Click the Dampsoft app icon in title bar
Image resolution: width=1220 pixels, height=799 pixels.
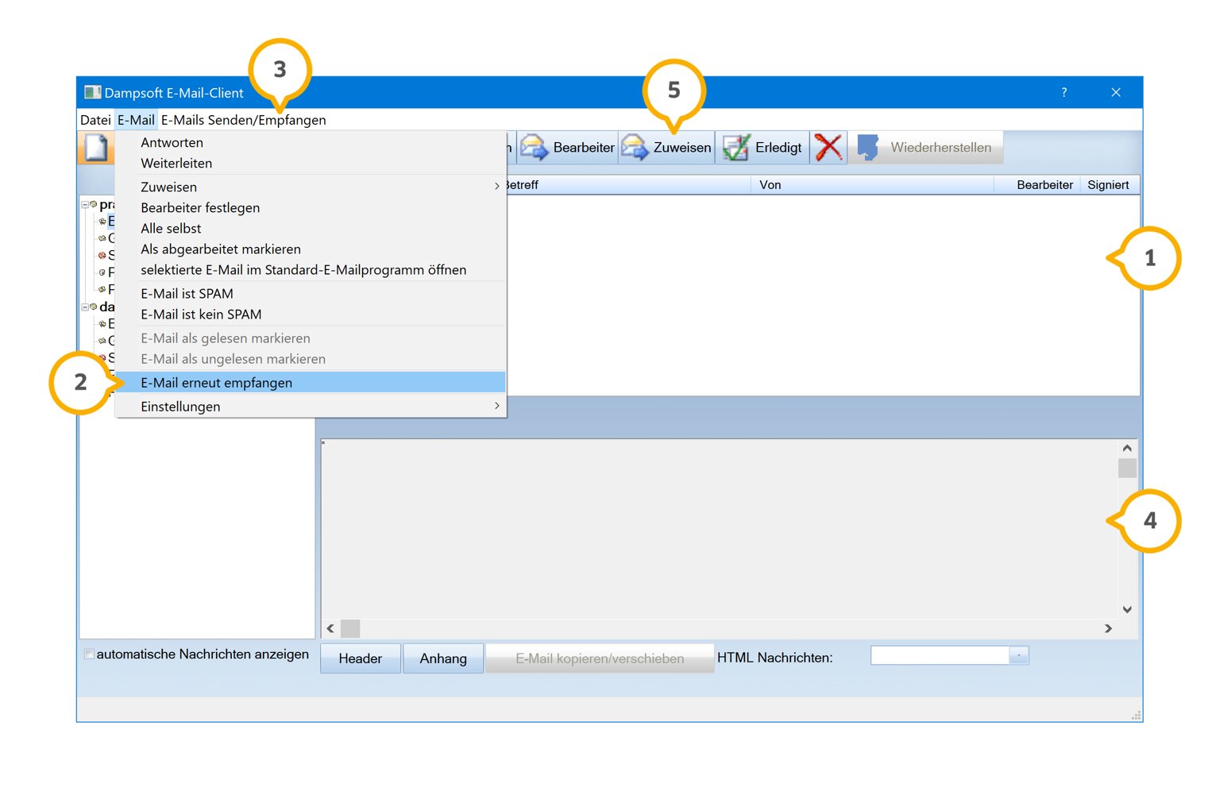click(93, 92)
